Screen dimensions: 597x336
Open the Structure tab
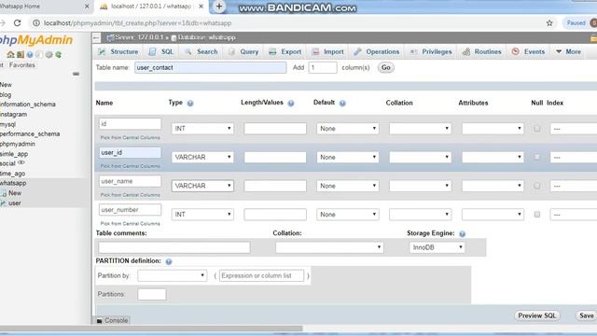118,52
